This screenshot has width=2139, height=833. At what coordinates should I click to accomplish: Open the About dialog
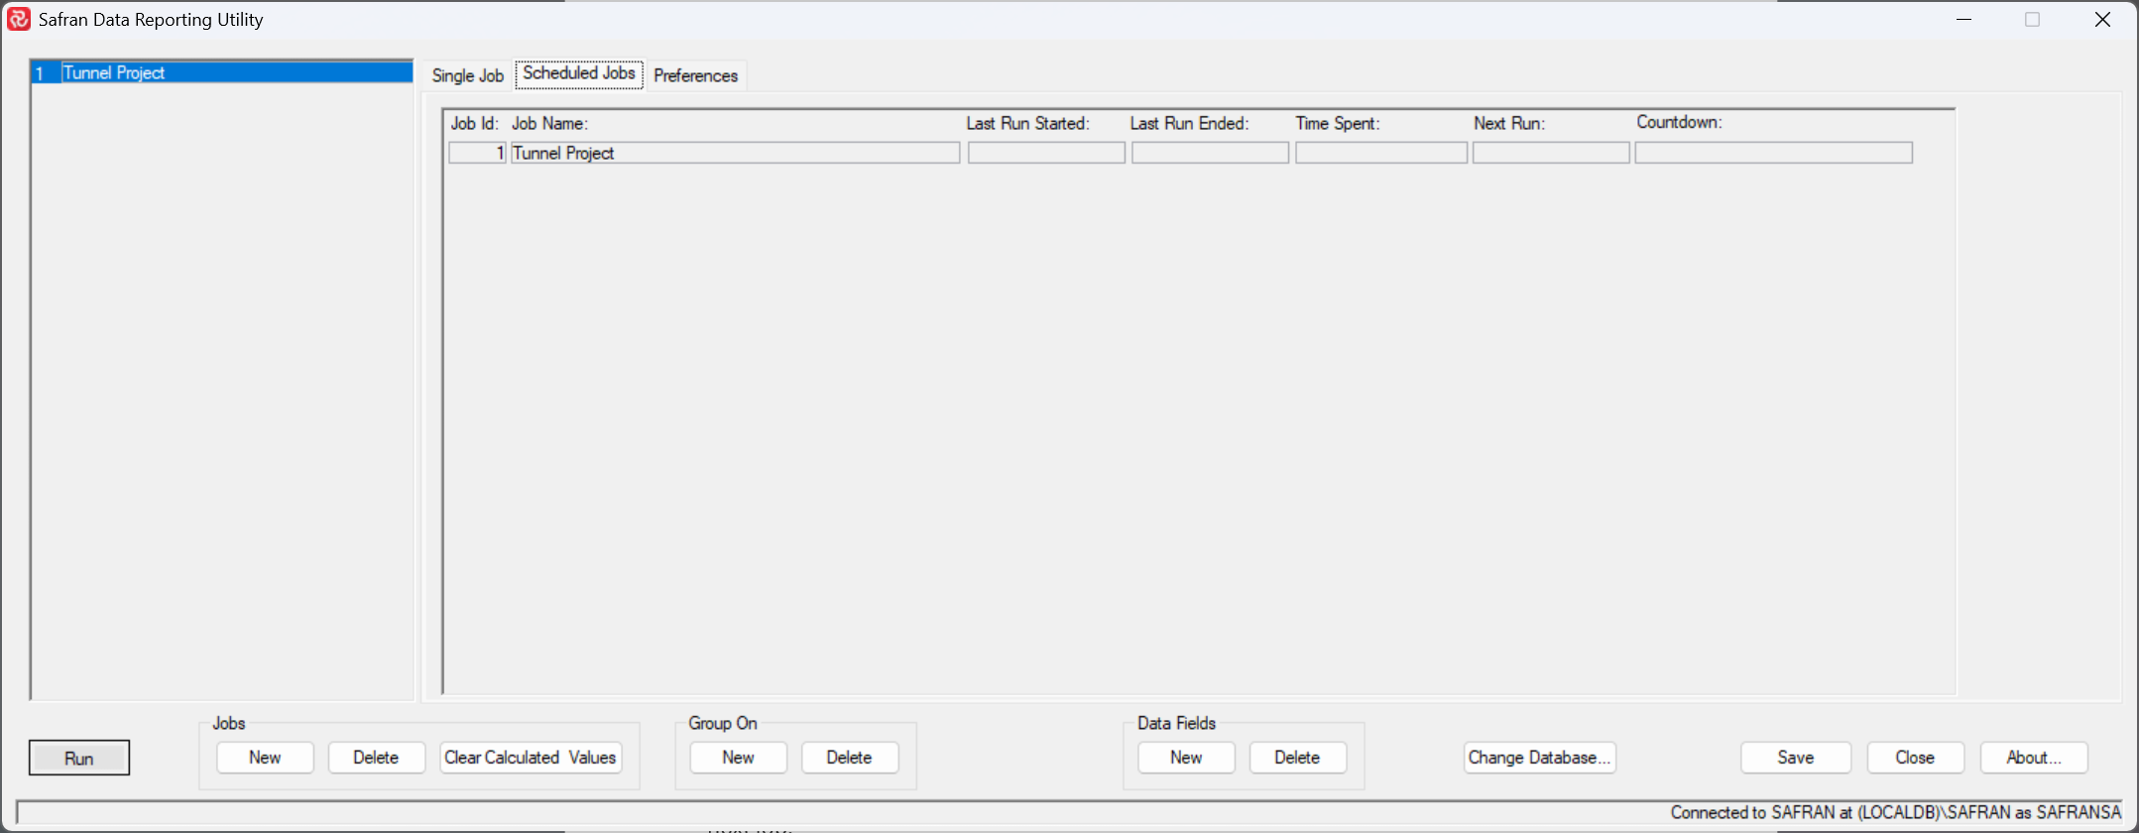(x=2034, y=757)
